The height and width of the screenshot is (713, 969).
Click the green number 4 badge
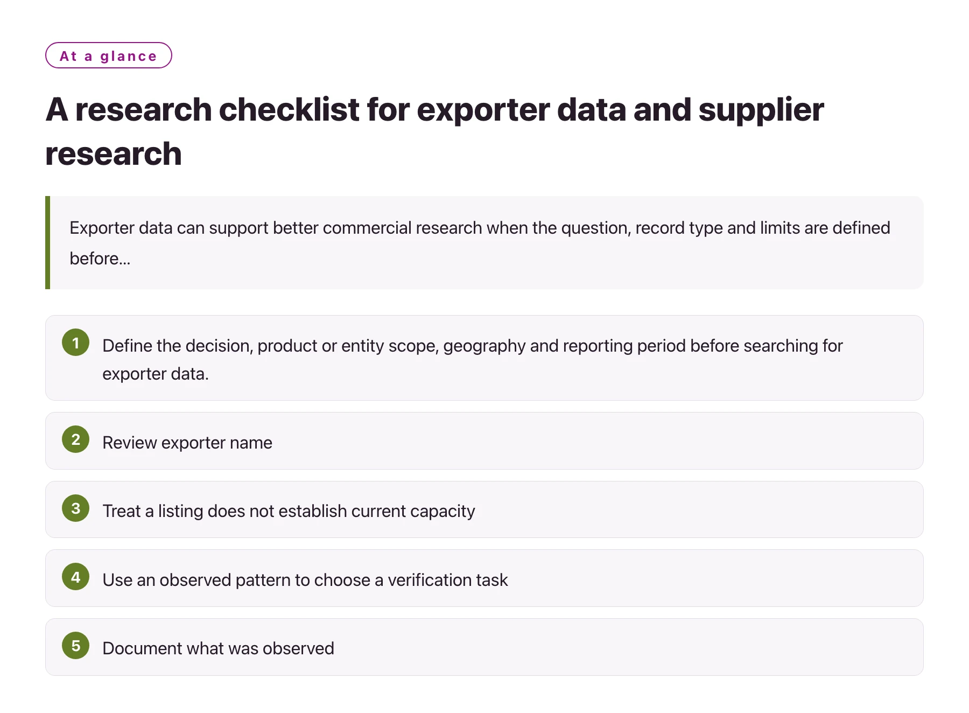click(x=75, y=577)
